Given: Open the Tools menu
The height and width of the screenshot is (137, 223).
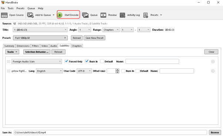Looking at the screenshot, I should click(x=10, y=8).
